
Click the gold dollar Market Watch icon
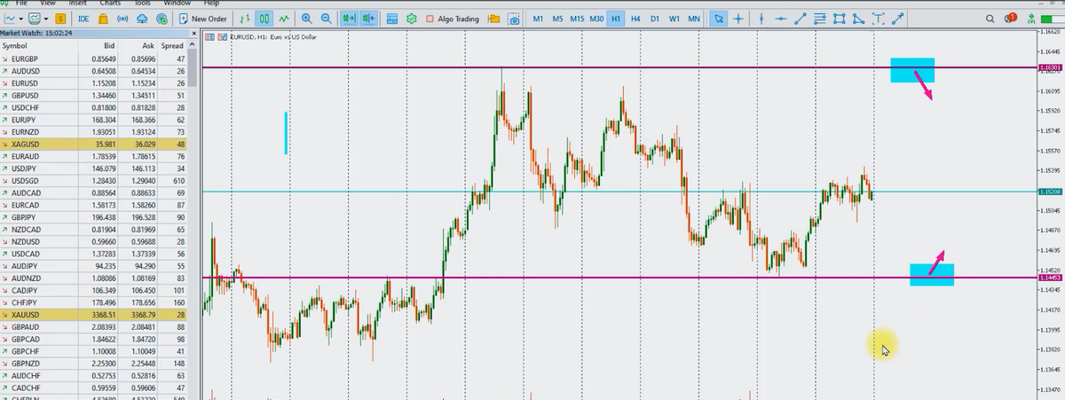[x=60, y=19]
